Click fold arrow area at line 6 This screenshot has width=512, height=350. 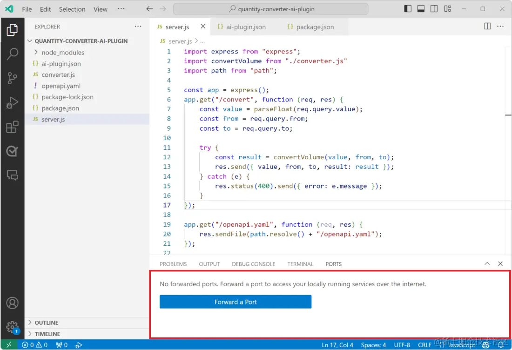click(177, 100)
